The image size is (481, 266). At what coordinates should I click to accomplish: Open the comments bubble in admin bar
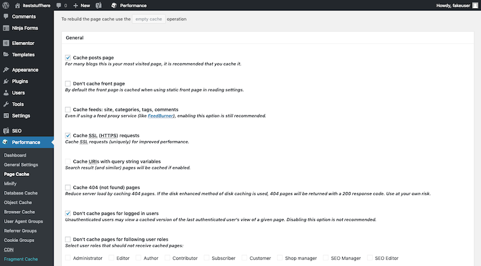(59, 5)
